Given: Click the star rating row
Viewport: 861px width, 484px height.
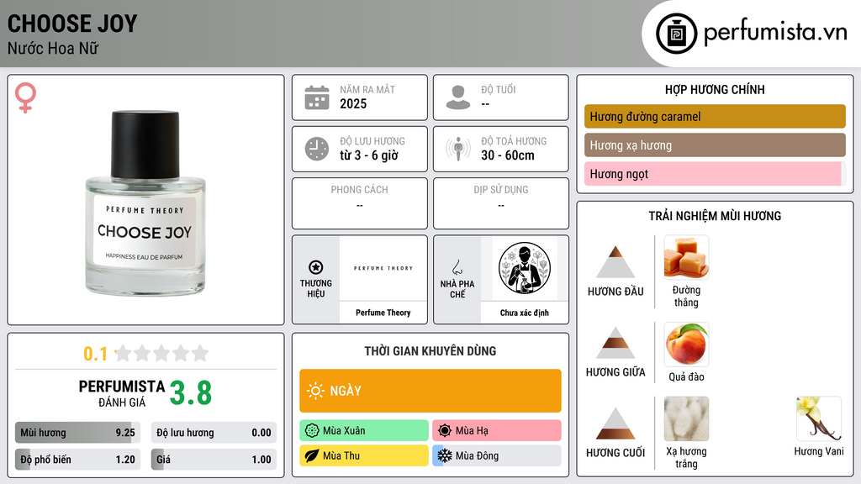Looking at the screenshot, I should tap(161, 353).
